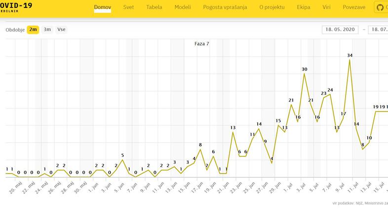Click the start date field 18. 05. 2020

click(x=341, y=30)
